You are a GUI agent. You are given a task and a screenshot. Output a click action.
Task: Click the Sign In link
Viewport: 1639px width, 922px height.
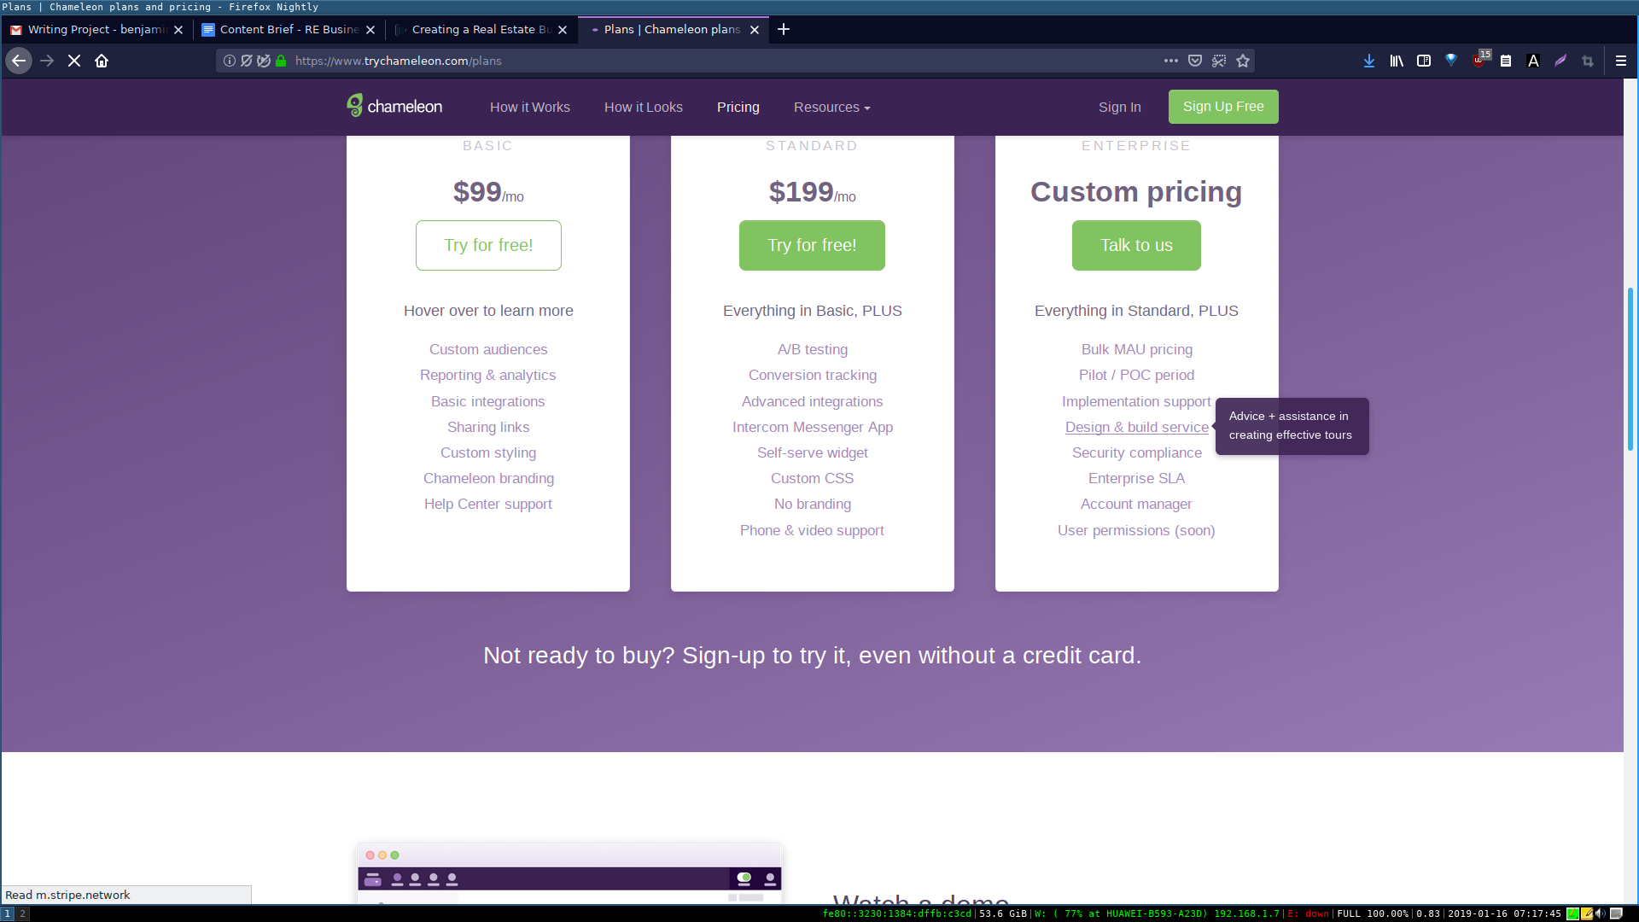1120,107
